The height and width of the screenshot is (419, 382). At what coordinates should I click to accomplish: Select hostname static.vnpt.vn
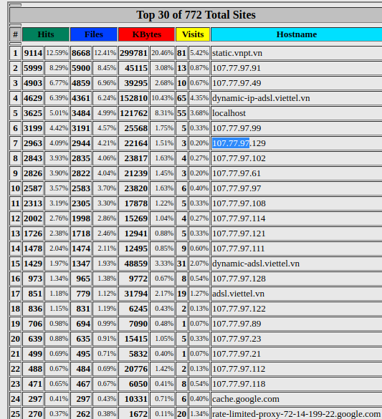237,53
